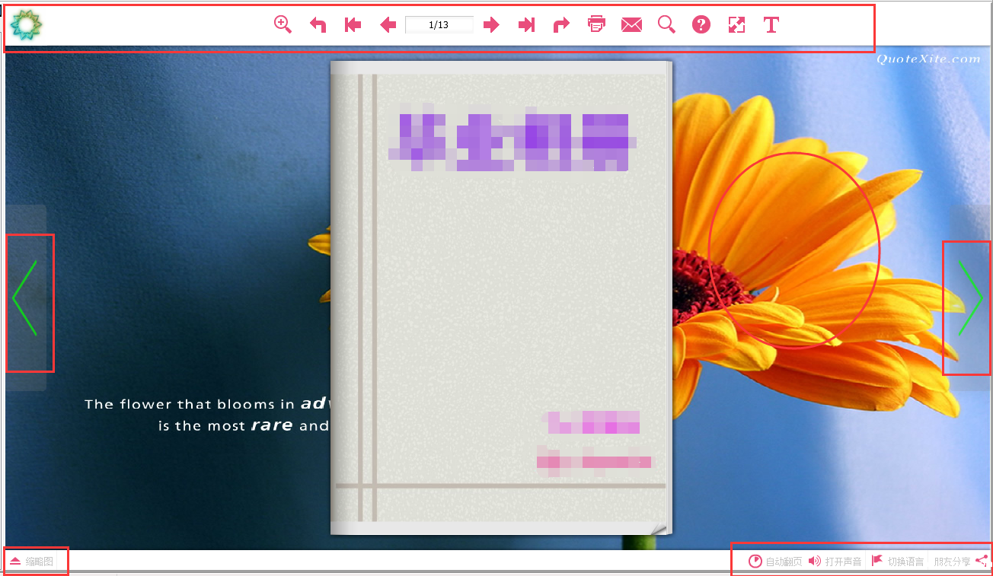
Task: Jump to the last page
Action: 526,25
